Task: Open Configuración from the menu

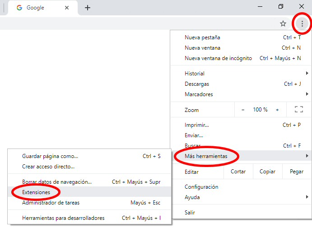Action: (201, 187)
